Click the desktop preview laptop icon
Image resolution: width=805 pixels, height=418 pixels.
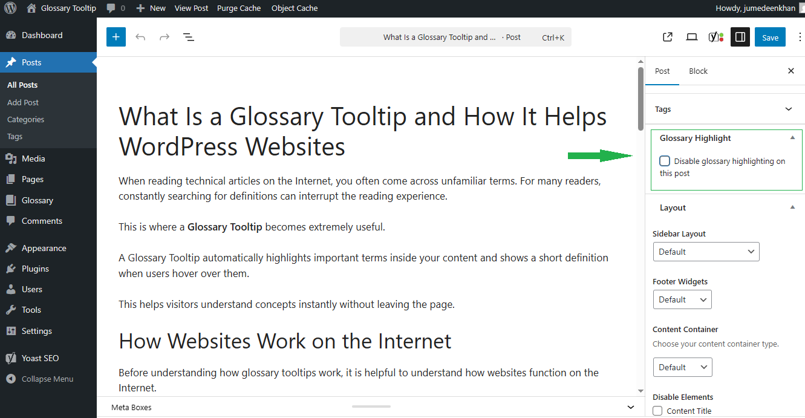[691, 37]
